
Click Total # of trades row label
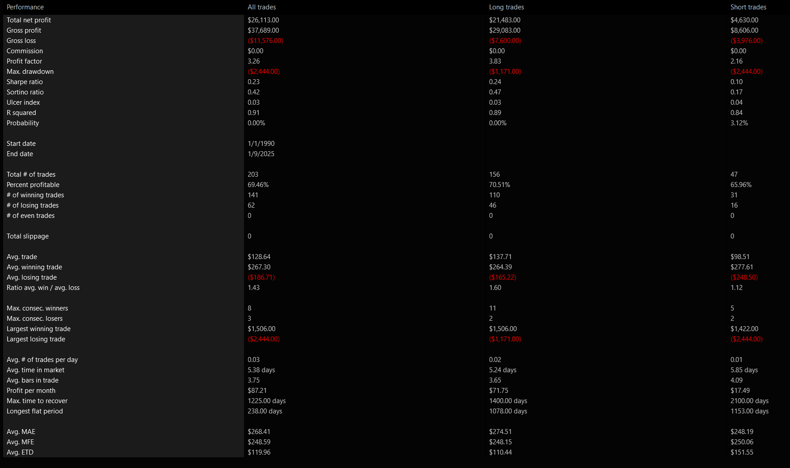point(31,174)
